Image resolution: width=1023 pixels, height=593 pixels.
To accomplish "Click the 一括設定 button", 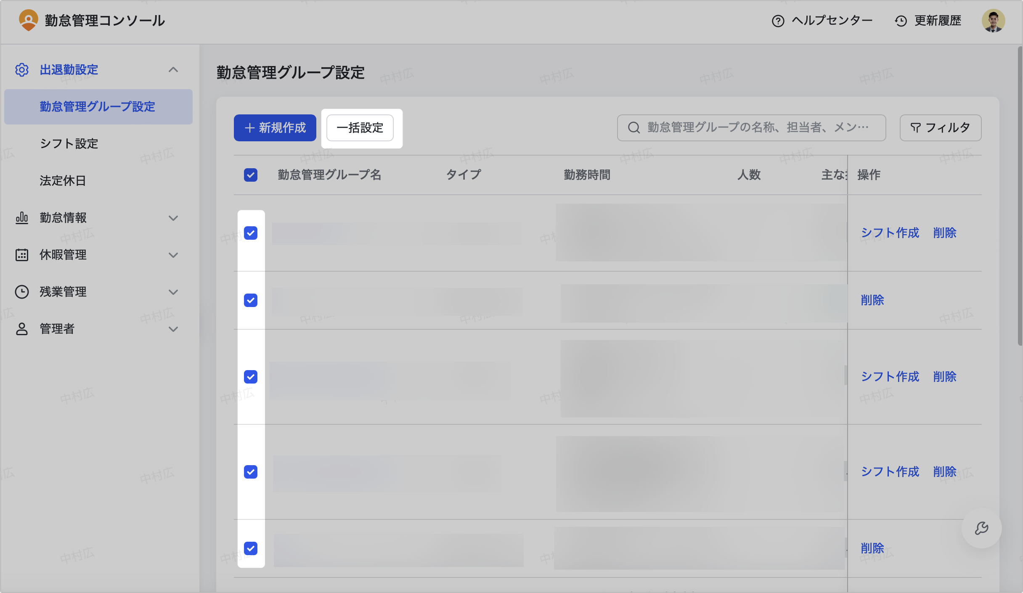I will [x=360, y=128].
